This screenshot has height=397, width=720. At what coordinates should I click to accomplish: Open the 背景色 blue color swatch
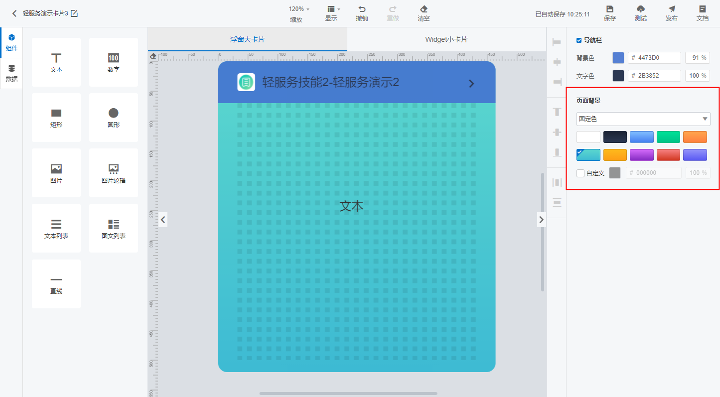coord(618,58)
